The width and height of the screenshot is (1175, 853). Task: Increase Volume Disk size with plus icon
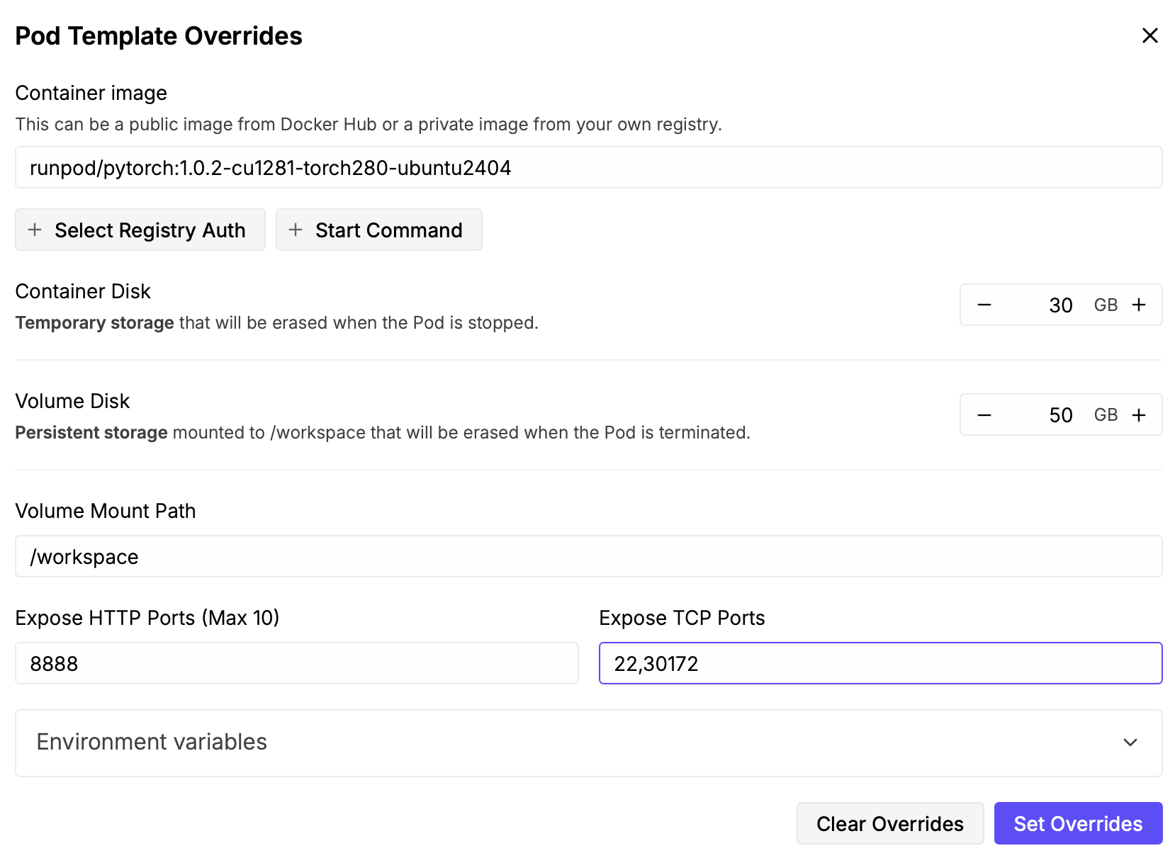1139,414
